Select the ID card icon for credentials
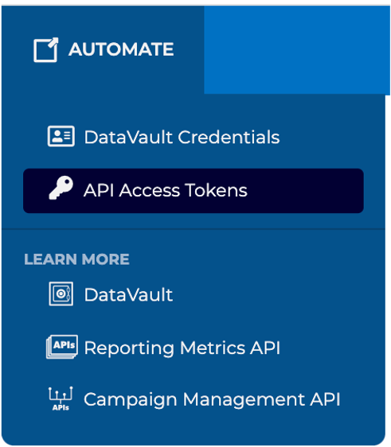 pyautogui.click(x=61, y=136)
